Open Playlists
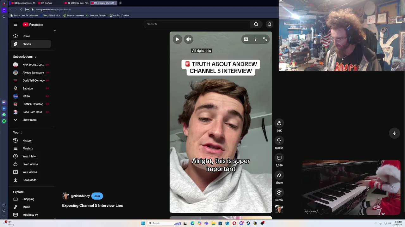Image resolution: width=405 pixels, height=227 pixels. (x=31, y=148)
